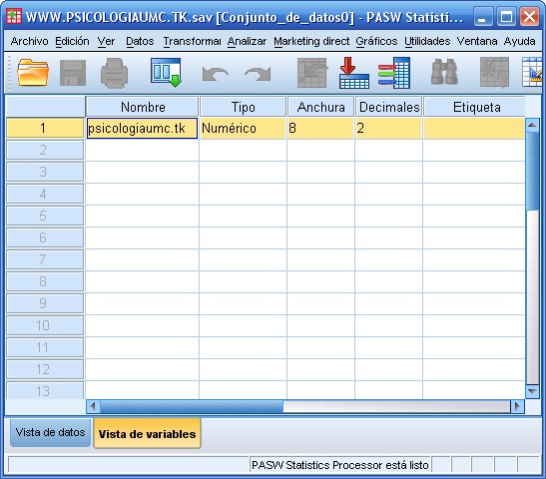The width and height of the screenshot is (546, 479).
Task: Click the Redo arrow icon
Action: pyautogui.click(x=258, y=74)
